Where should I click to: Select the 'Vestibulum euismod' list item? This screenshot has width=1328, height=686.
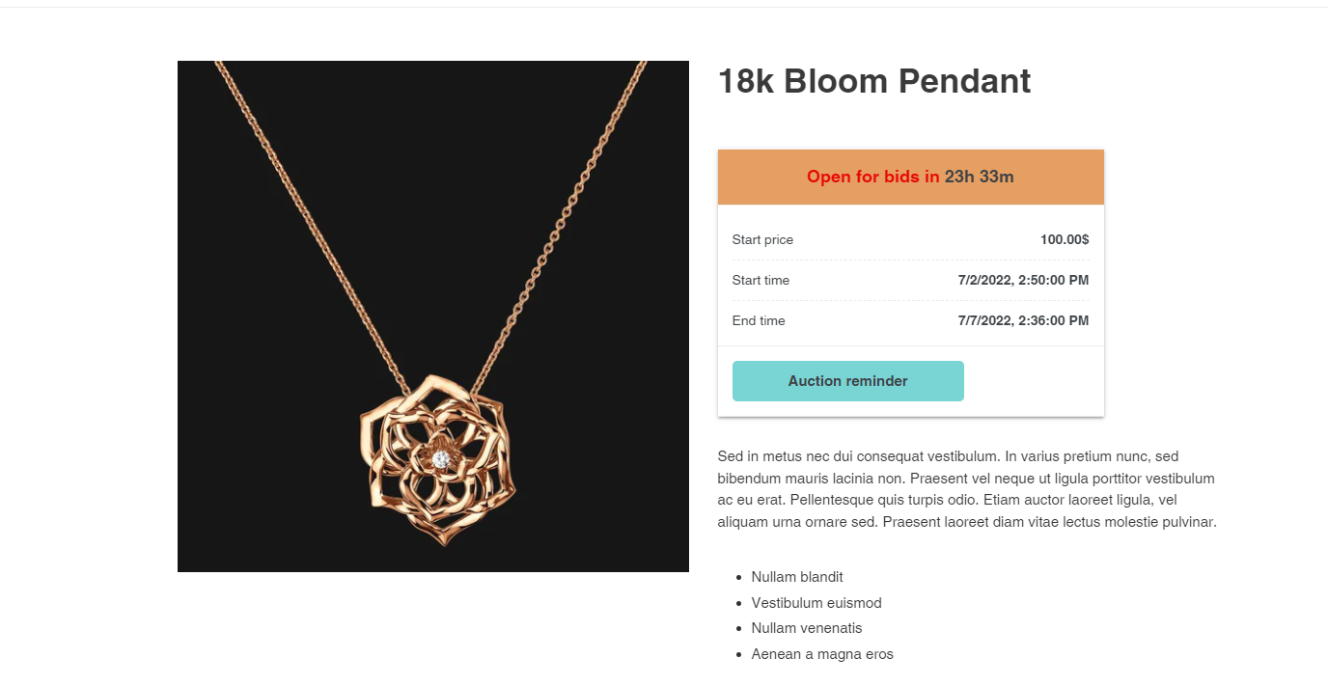tap(816, 603)
